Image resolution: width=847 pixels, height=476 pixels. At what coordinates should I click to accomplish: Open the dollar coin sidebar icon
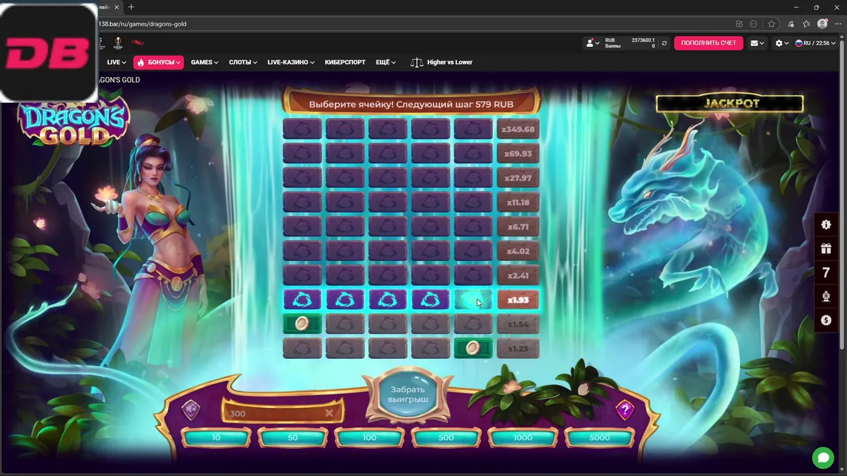826,320
